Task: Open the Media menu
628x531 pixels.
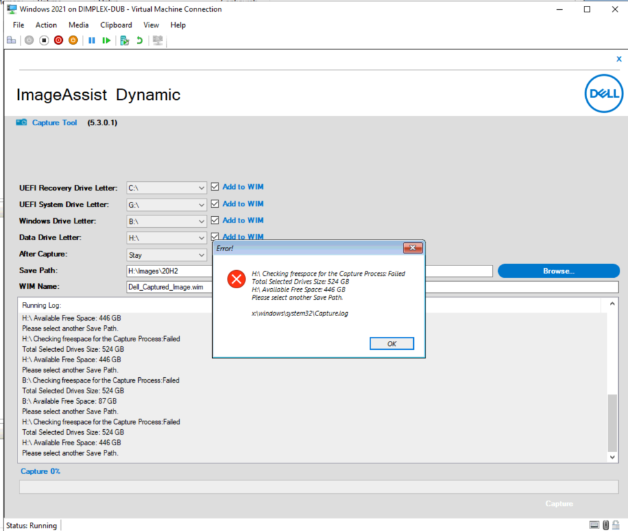Action: (x=78, y=25)
